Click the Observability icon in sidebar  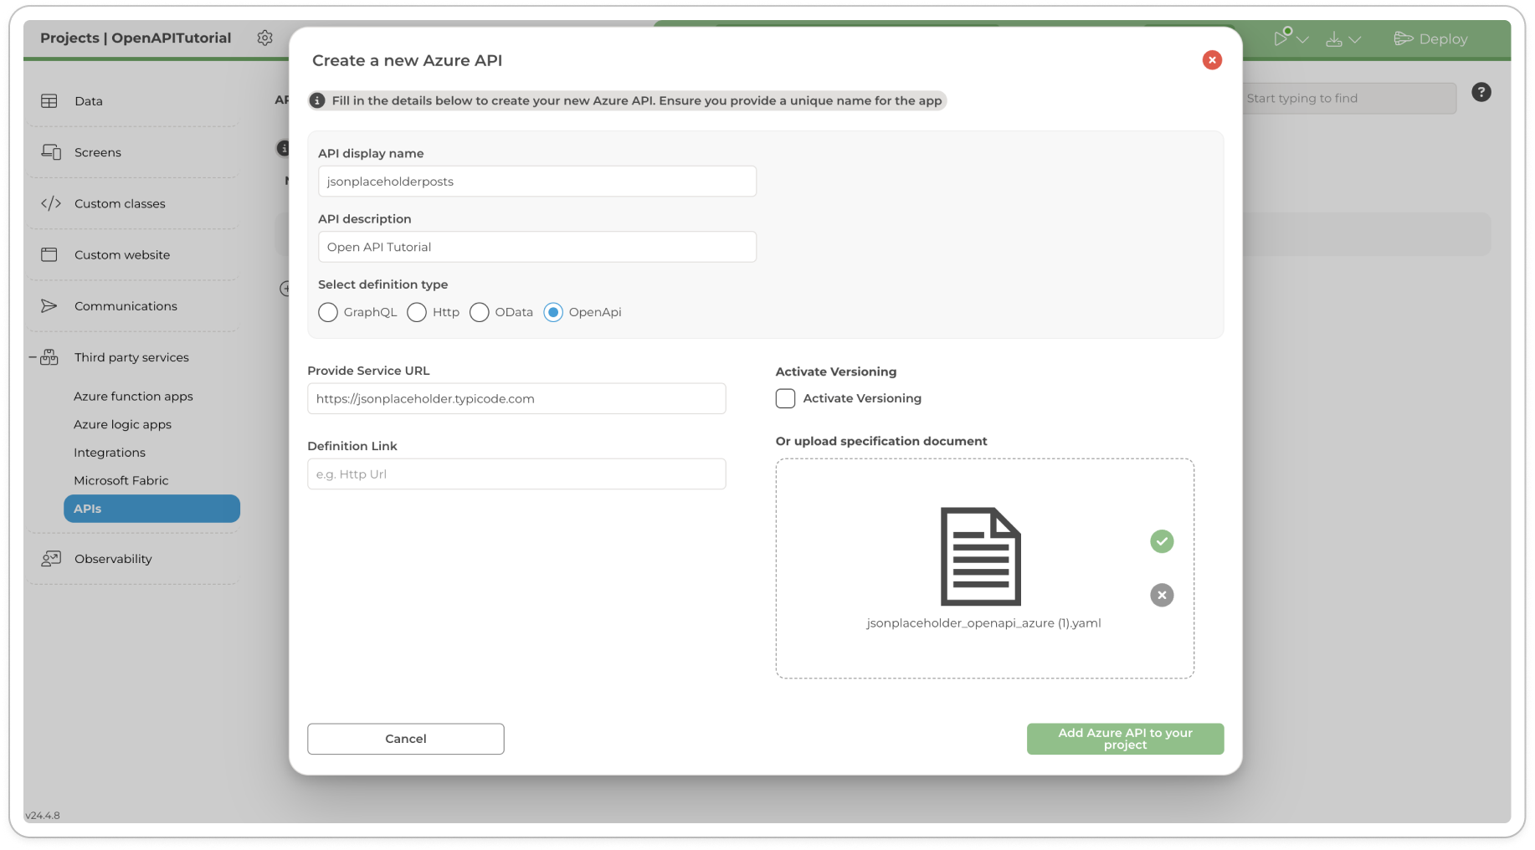51,559
